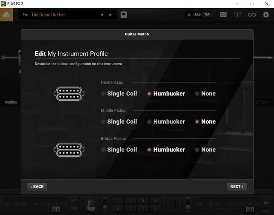Select None for Middle Pickup
This screenshot has height=215, width=274.
pyautogui.click(x=205, y=122)
